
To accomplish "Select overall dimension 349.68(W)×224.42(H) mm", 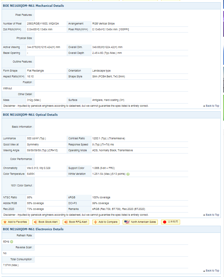I will tap(107, 47).
